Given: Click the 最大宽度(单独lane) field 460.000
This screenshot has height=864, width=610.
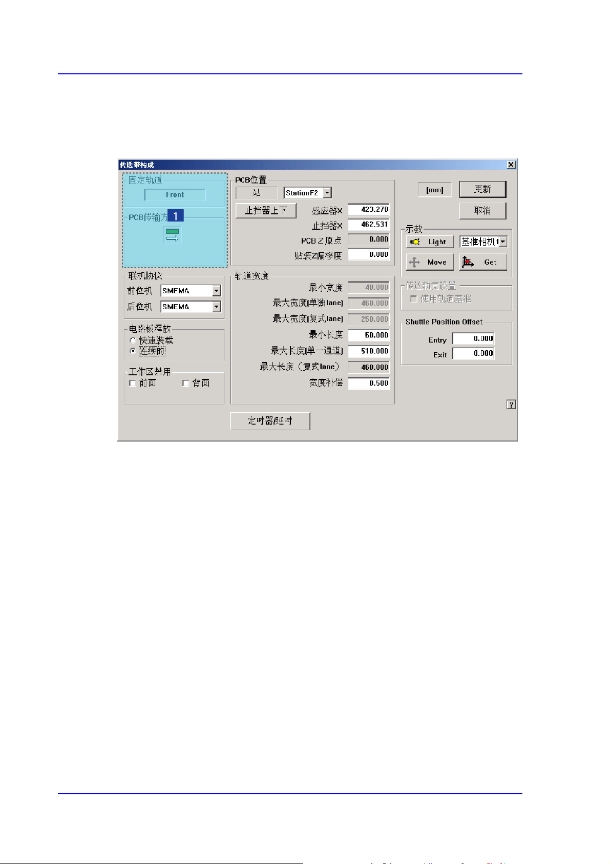Looking at the screenshot, I should [x=369, y=303].
